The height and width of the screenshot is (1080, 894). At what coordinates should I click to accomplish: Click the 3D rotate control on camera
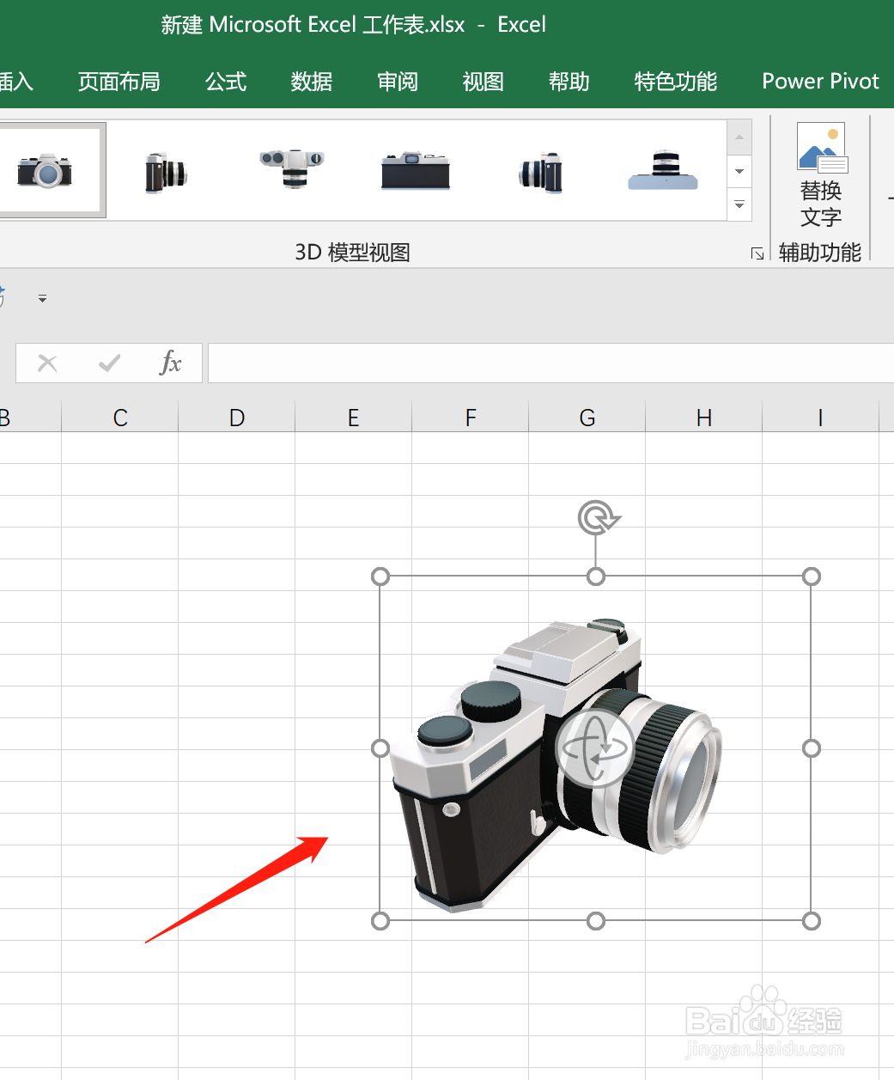click(x=595, y=748)
